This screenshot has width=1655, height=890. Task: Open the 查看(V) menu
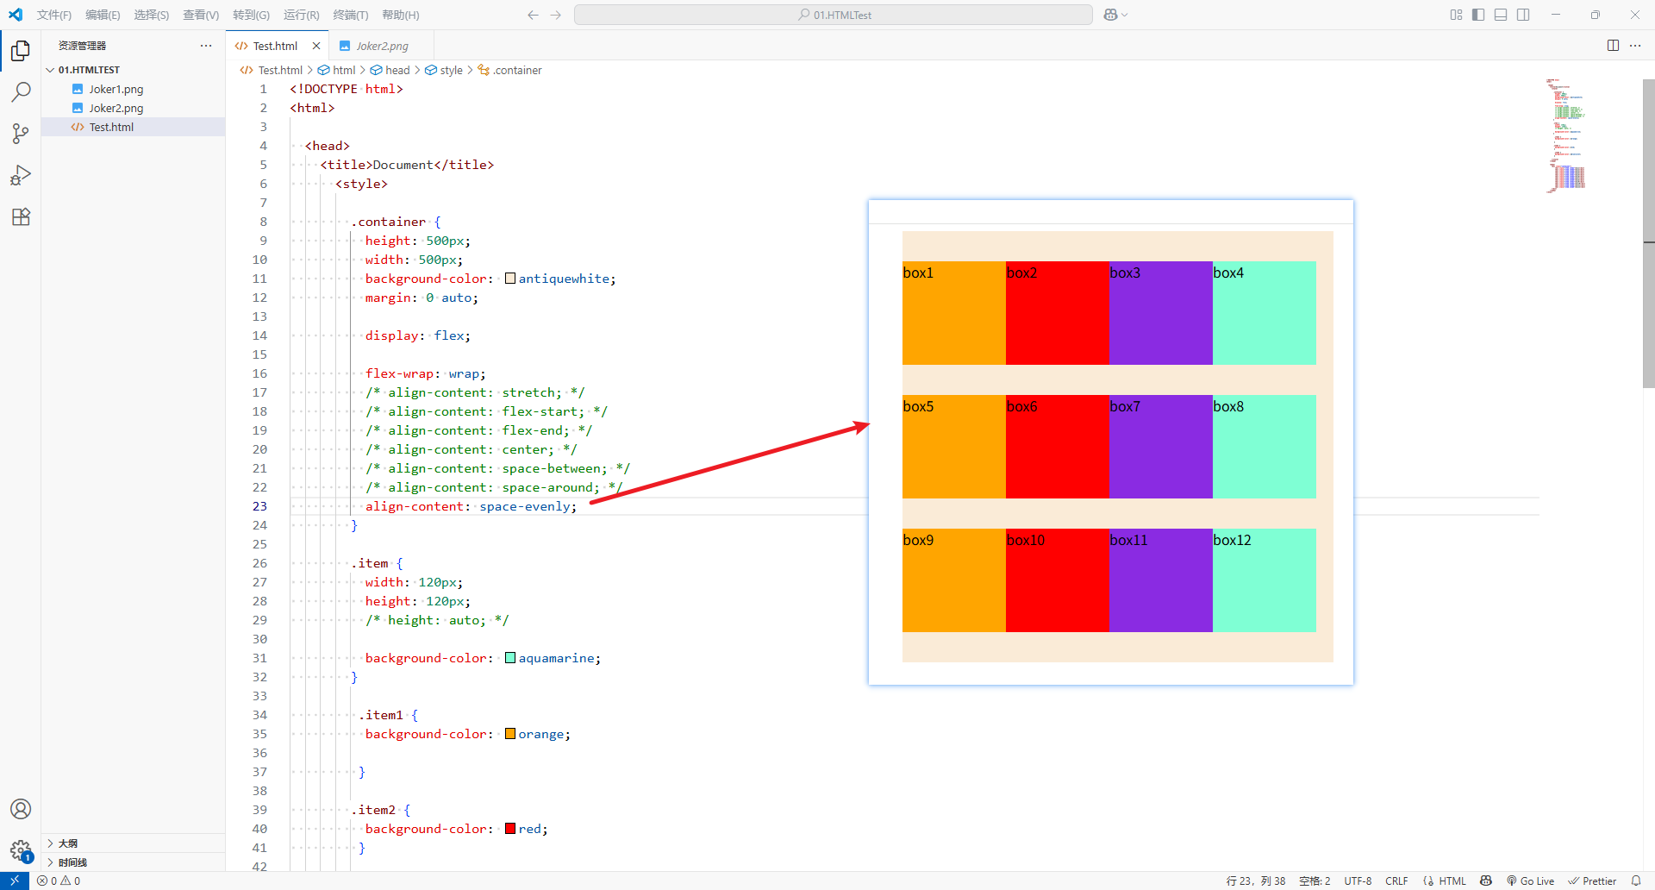point(201,15)
